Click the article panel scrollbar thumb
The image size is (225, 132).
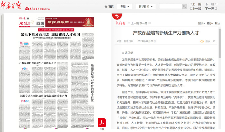[220, 43]
